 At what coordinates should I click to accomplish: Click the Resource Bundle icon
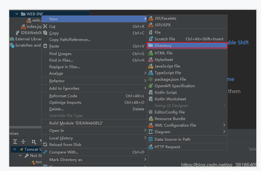tap(151, 118)
